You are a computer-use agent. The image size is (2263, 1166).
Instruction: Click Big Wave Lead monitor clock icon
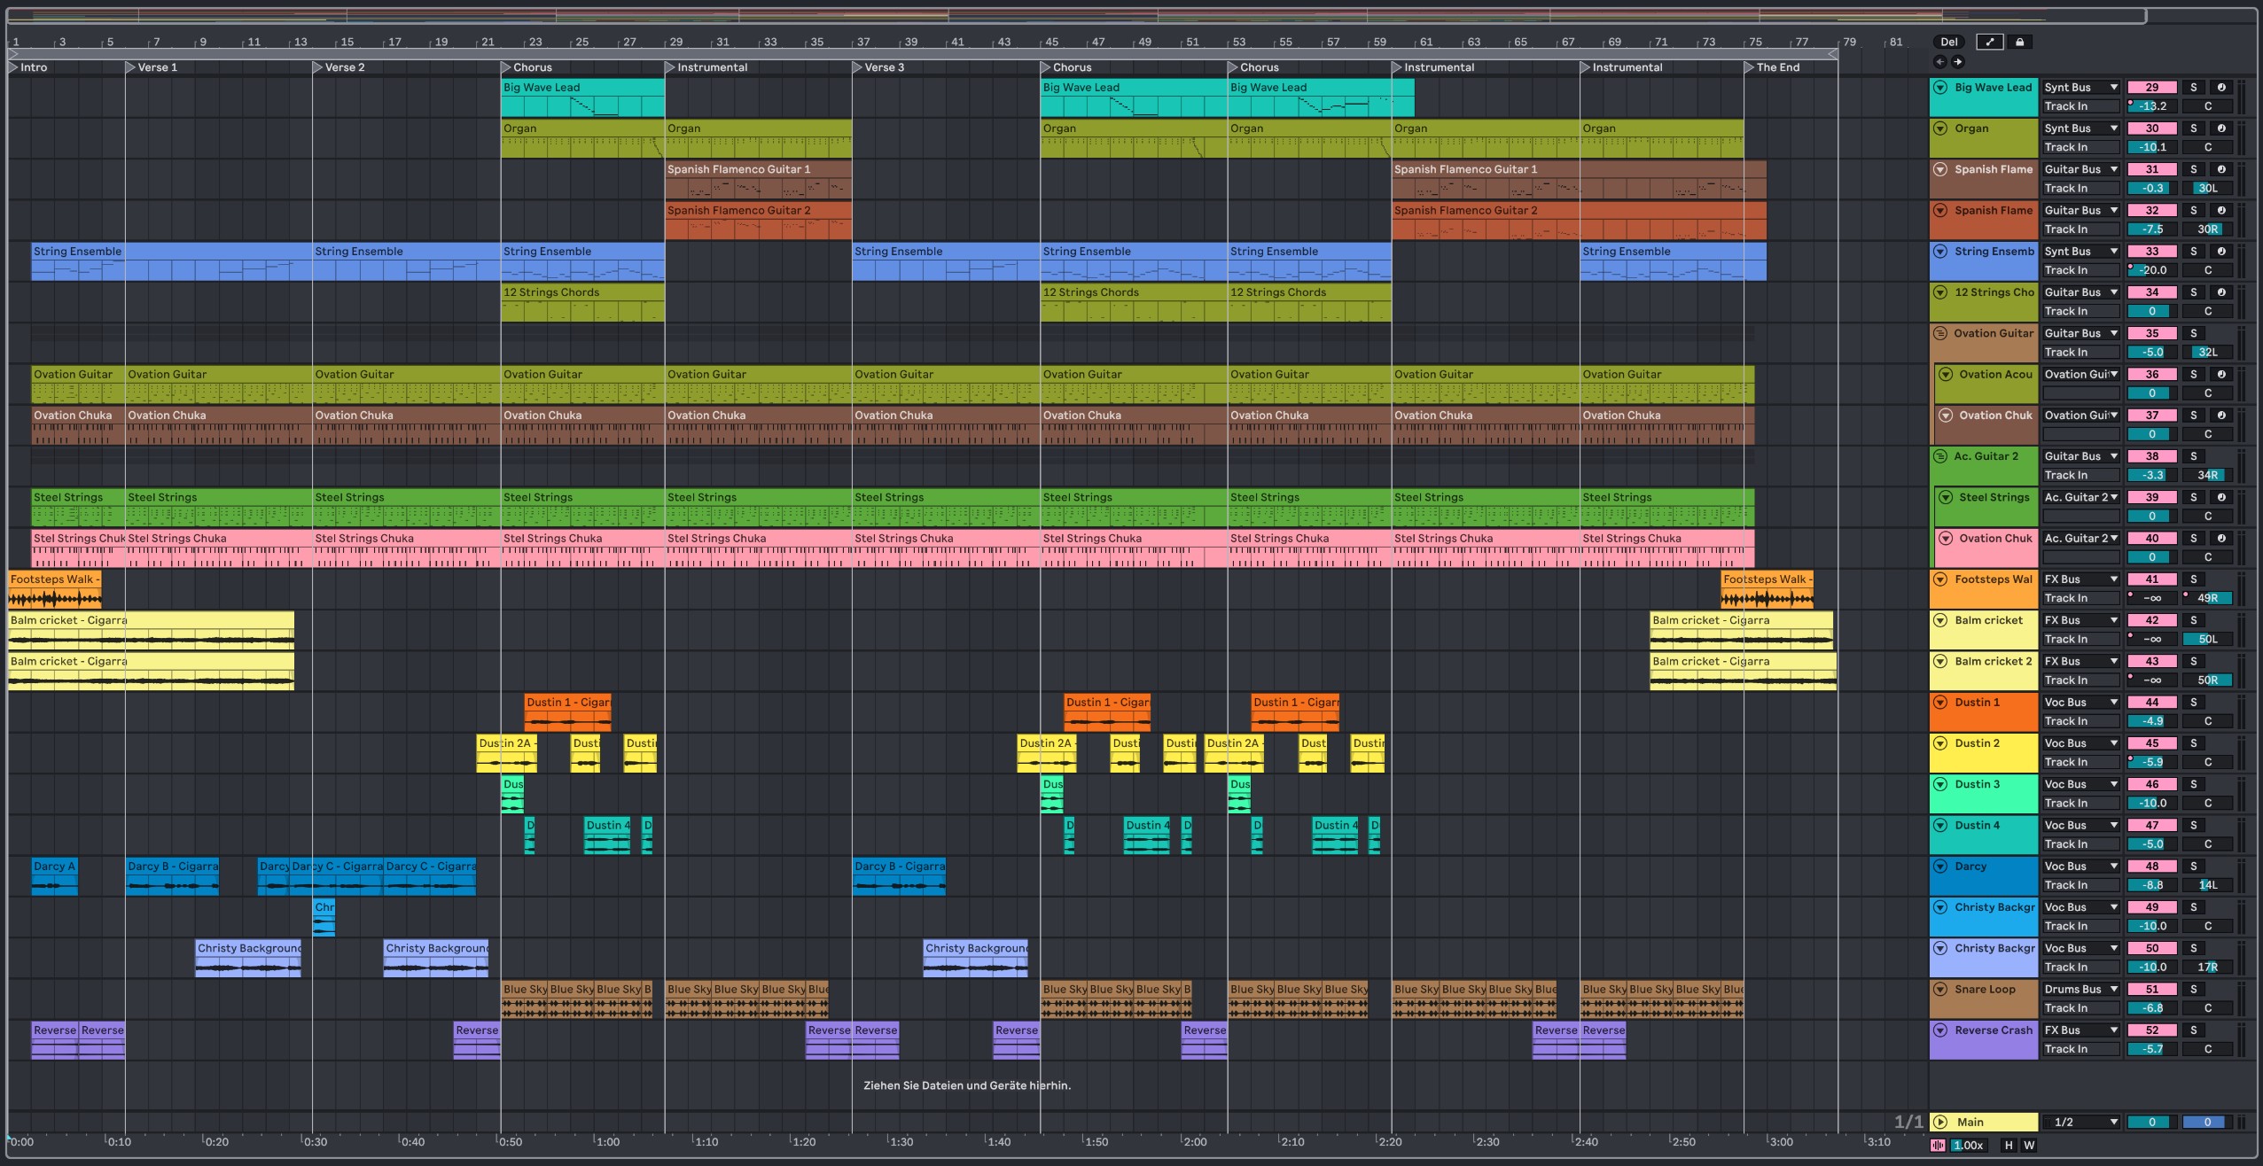pos(2220,87)
